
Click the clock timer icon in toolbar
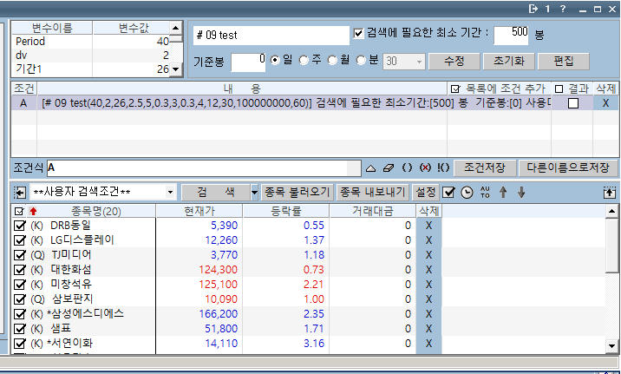(x=467, y=193)
